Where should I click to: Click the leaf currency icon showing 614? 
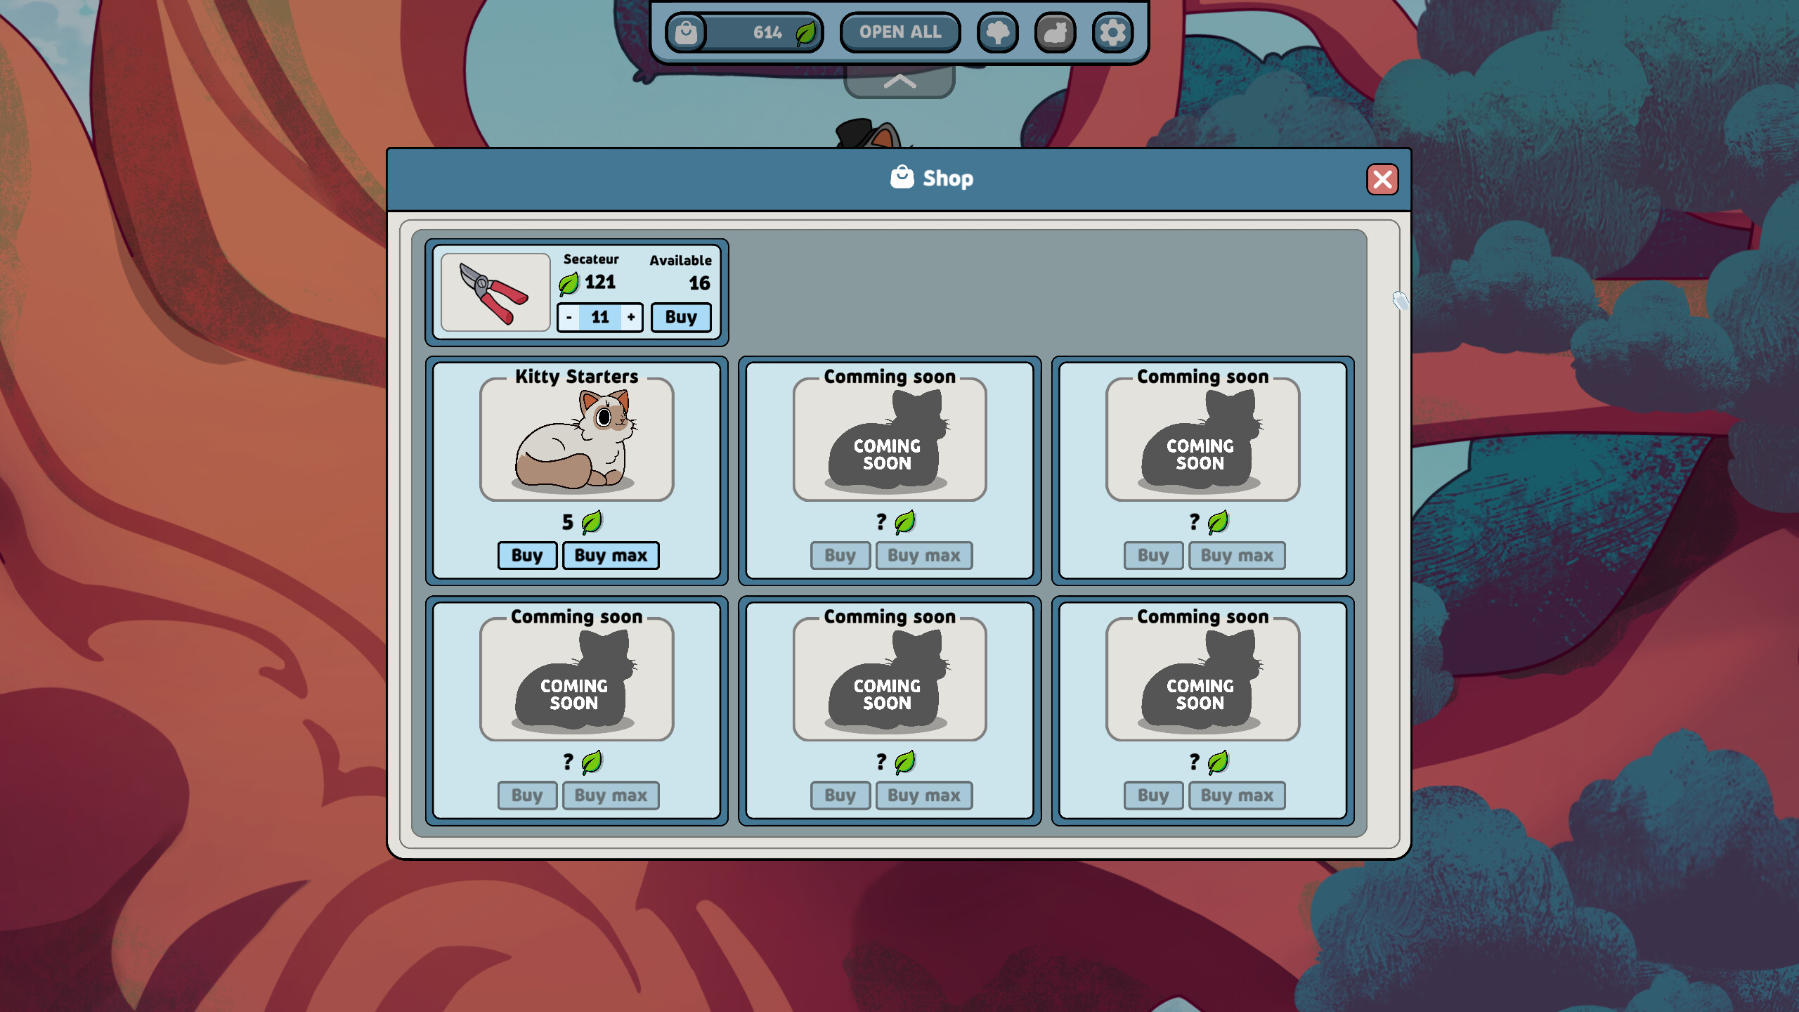tap(804, 32)
